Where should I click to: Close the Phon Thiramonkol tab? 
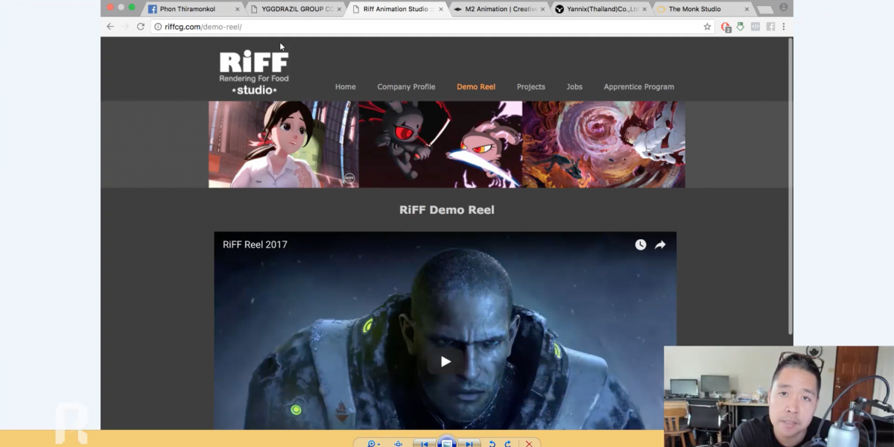238,10
